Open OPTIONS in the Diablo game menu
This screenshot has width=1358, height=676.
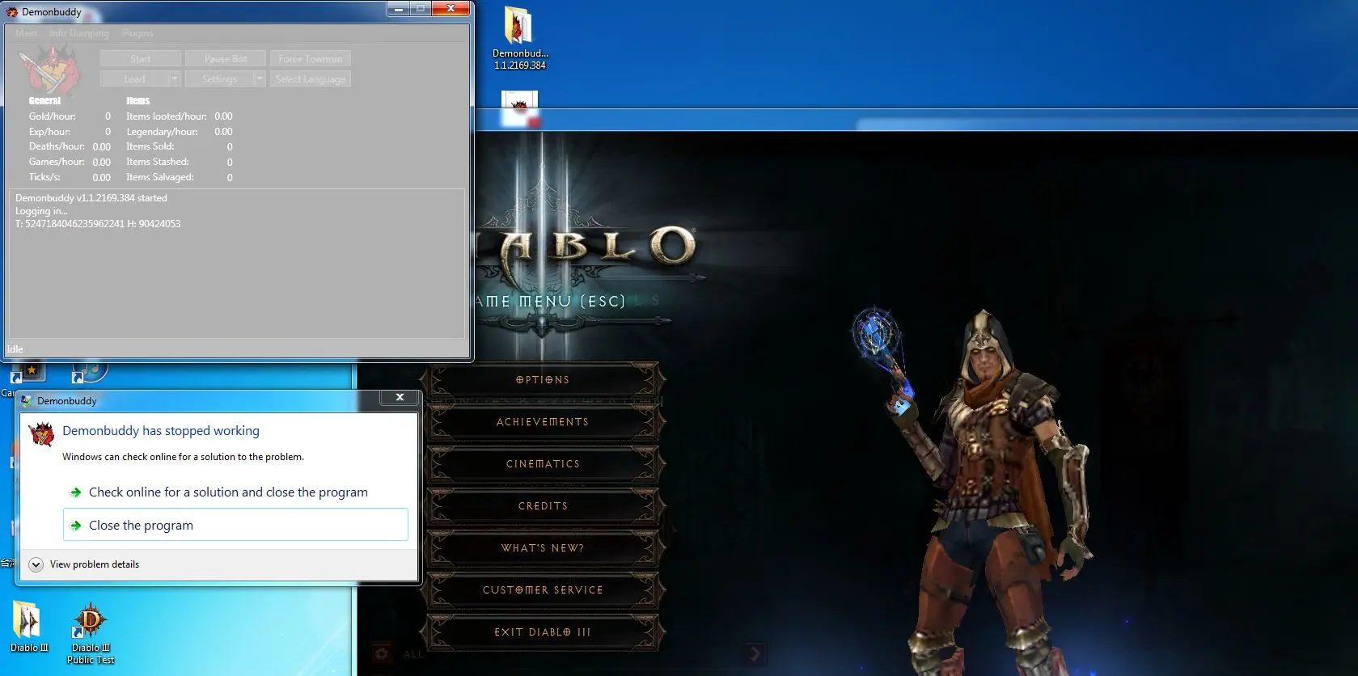(543, 379)
